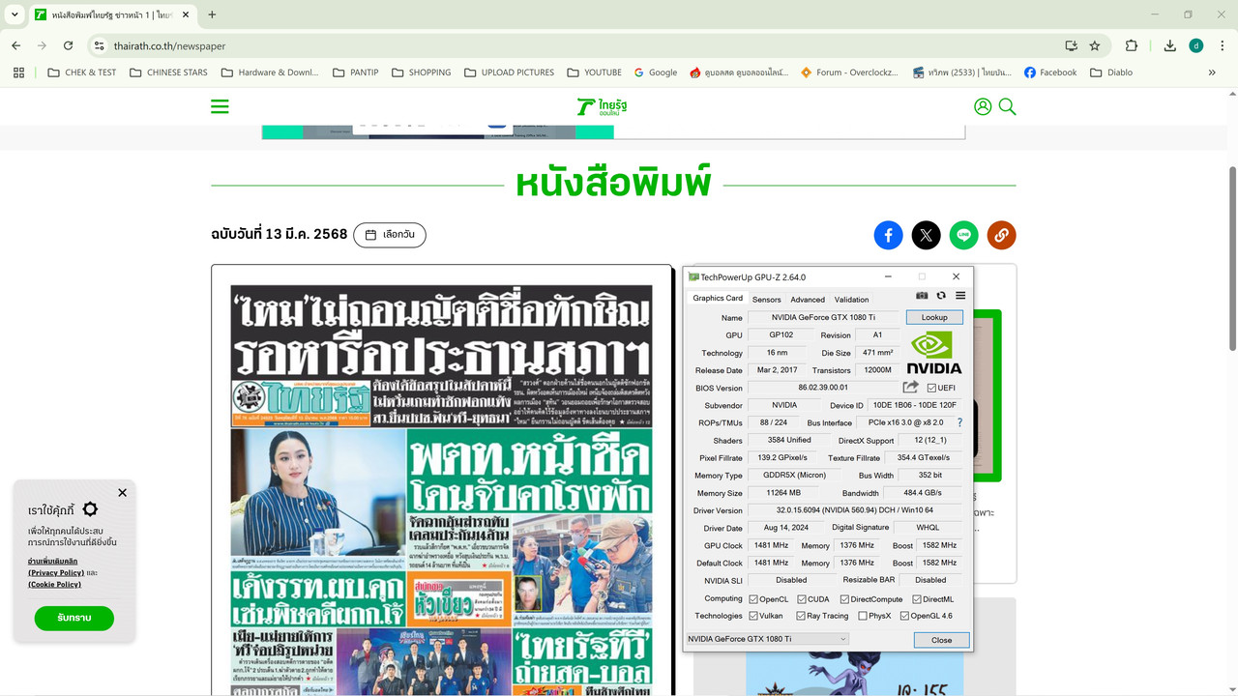Toggle the OpenGL 4.6 checkbox

(x=904, y=616)
